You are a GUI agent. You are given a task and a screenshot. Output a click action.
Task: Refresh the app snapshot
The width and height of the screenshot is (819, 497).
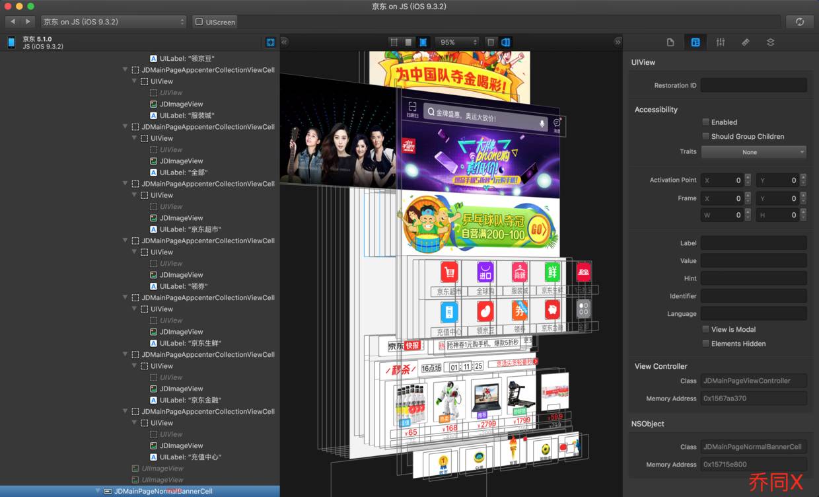tap(799, 22)
